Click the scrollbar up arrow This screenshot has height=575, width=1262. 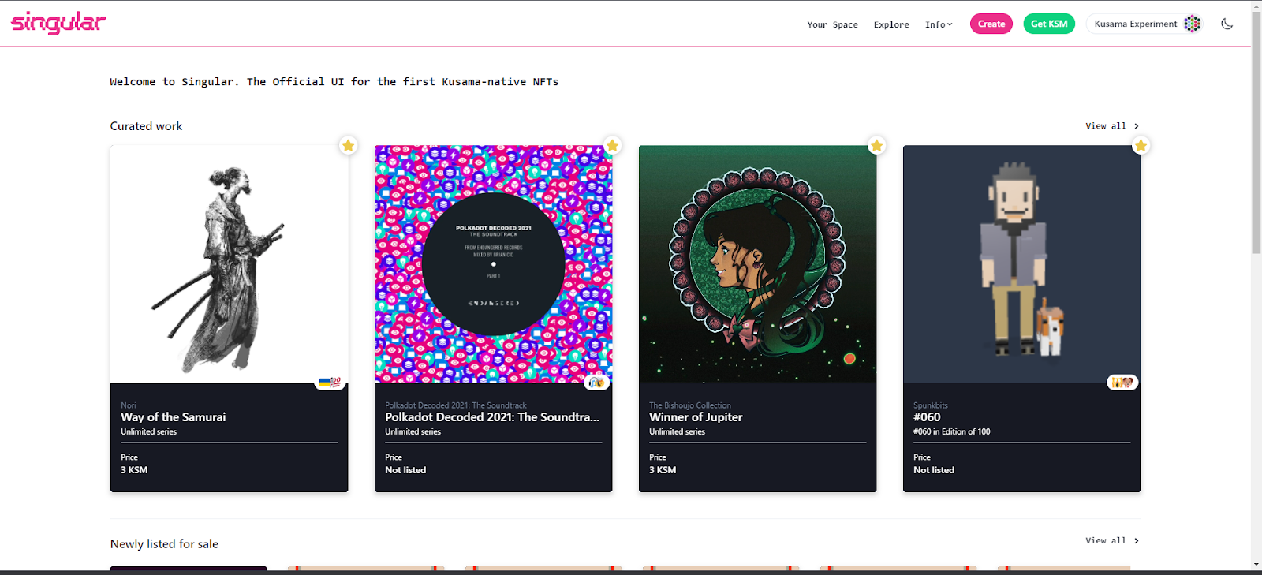[x=1256, y=6]
